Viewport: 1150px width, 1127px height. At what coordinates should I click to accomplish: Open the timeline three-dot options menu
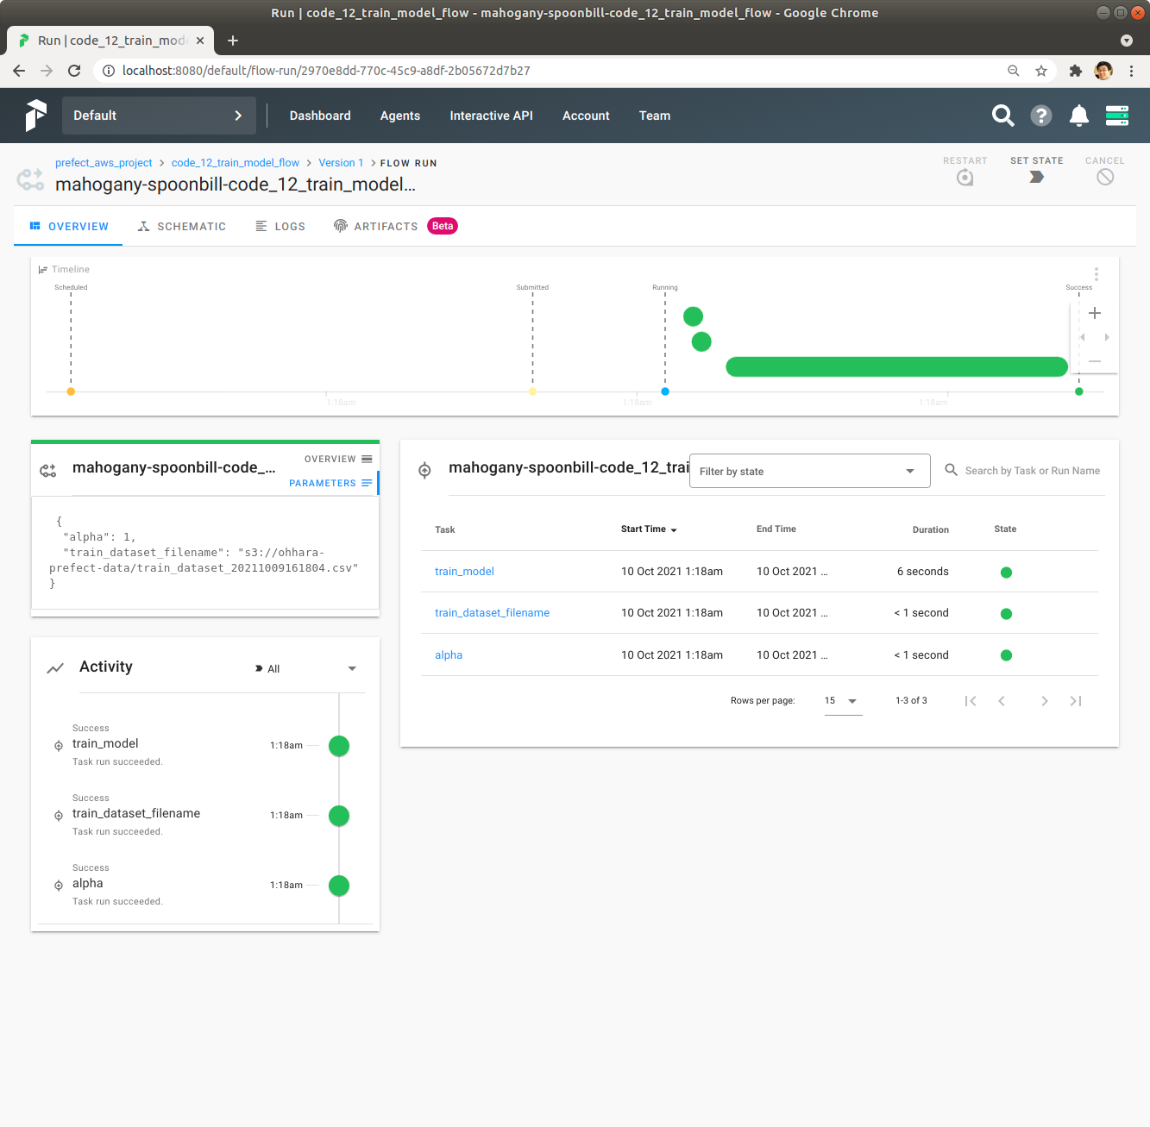(x=1097, y=274)
